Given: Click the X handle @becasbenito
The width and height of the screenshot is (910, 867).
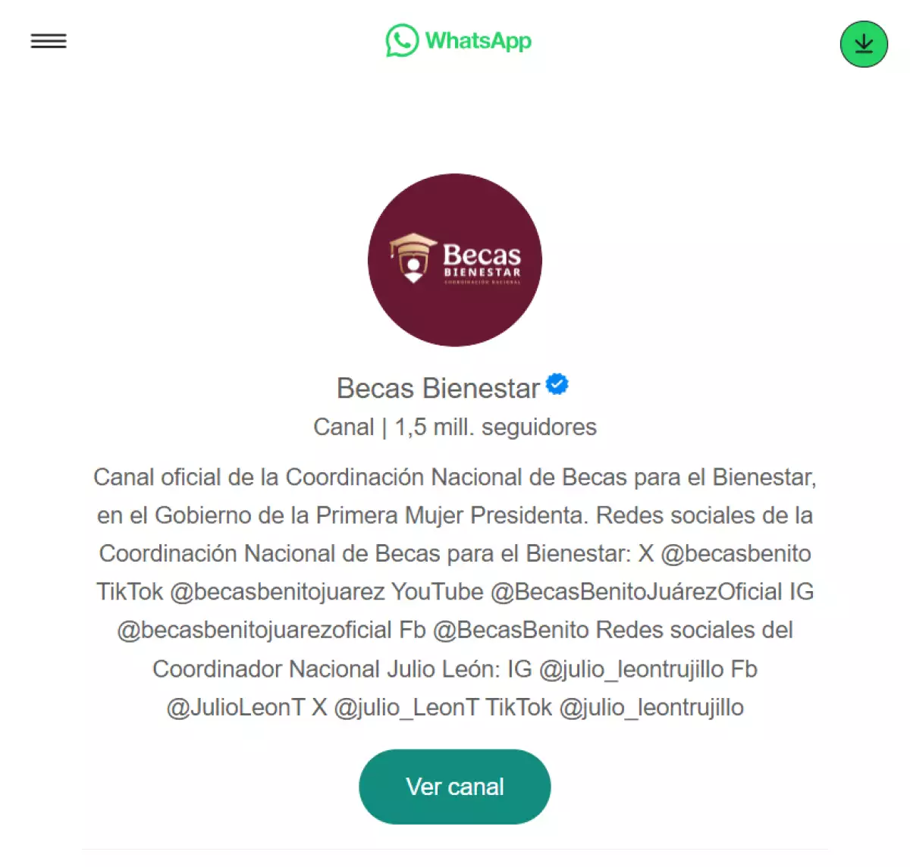Looking at the screenshot, I should pyautogui.click(x=736, y=553).
